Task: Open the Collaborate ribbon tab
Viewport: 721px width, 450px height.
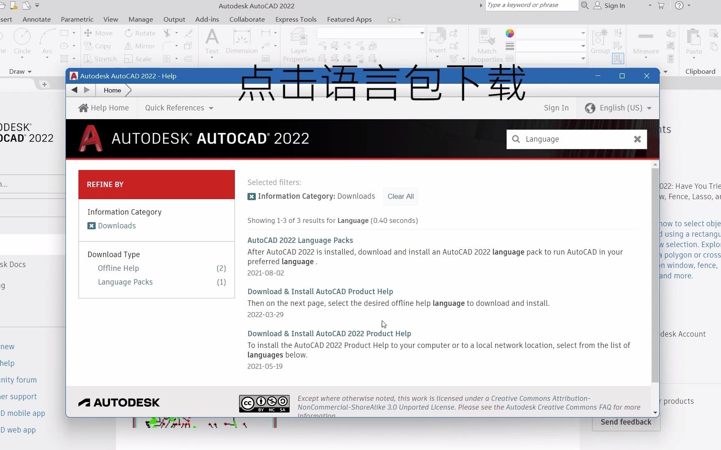Action: tap(247, 19)
